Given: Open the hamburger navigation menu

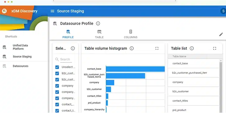Looking at the screenshot, I should coord(52,11).
